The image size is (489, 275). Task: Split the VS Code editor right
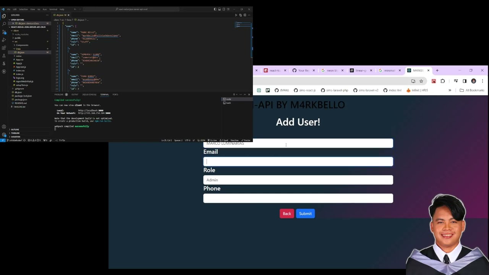point(245,15)
